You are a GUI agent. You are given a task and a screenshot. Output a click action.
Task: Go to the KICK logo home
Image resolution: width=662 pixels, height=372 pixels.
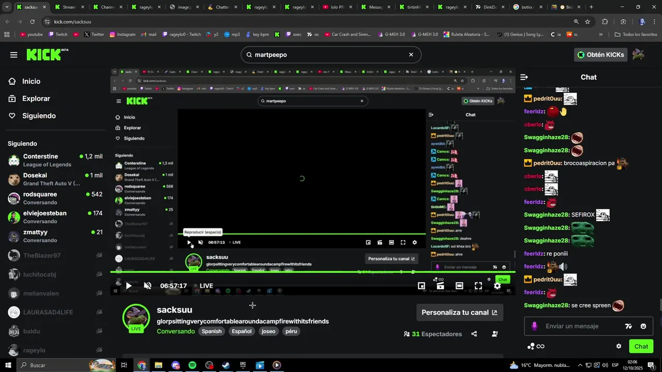(47, 55)
